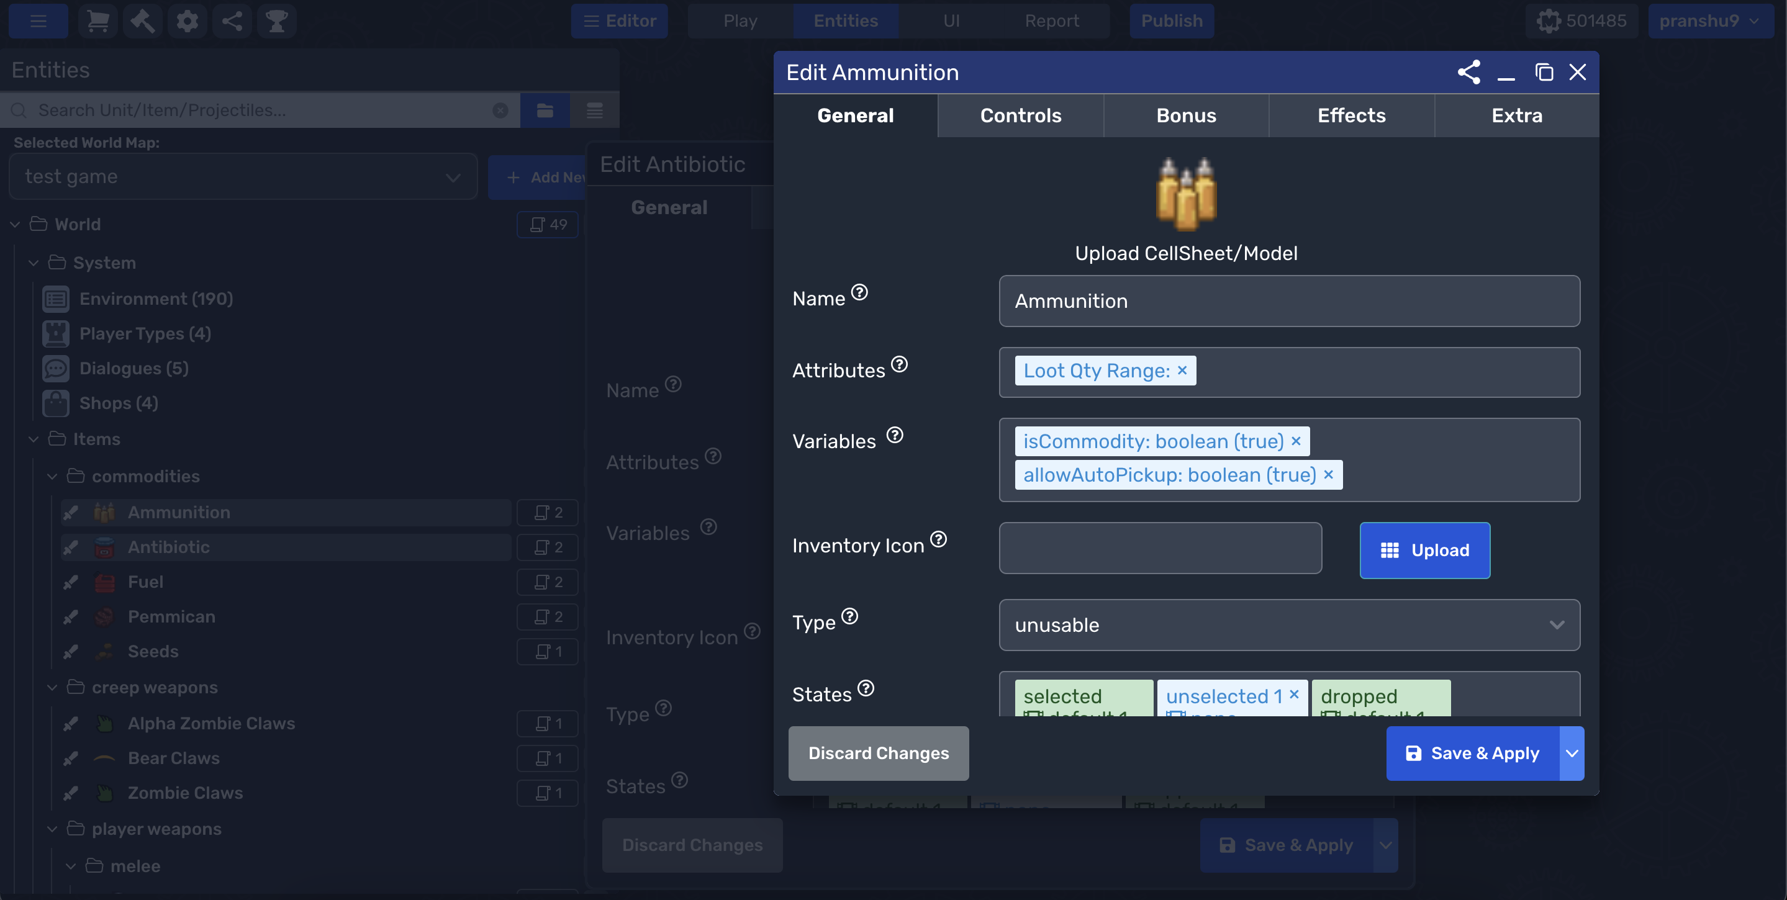Click the hammer build tool icon
The image size is (1787, 900).
click(x=142, y=21)
